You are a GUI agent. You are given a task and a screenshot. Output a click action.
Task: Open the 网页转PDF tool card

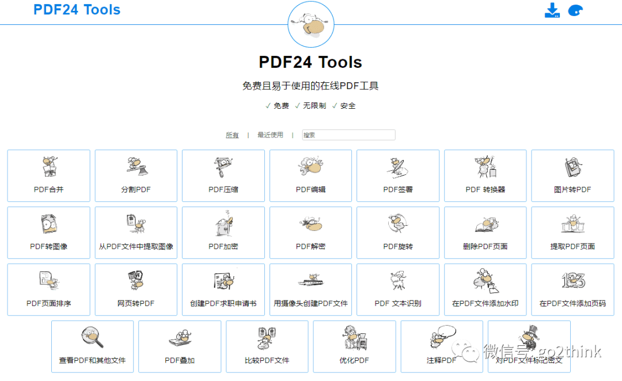[x=136, y=289]
